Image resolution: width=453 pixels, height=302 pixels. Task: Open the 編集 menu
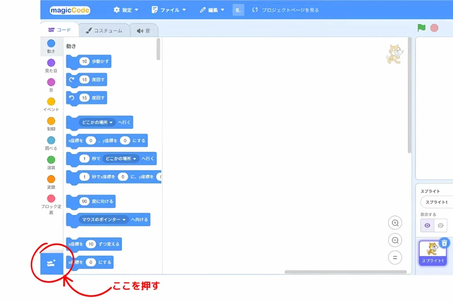coord(212,10)
